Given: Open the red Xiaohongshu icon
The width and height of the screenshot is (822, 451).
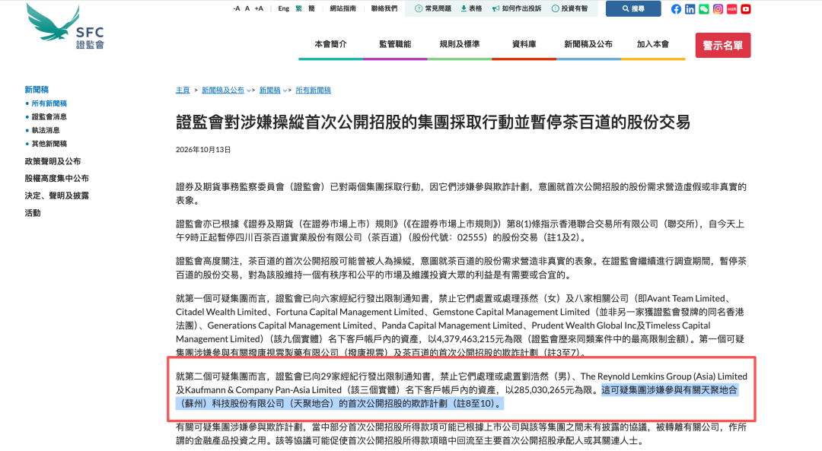Looking at the screenshot, I should [732, 9].
